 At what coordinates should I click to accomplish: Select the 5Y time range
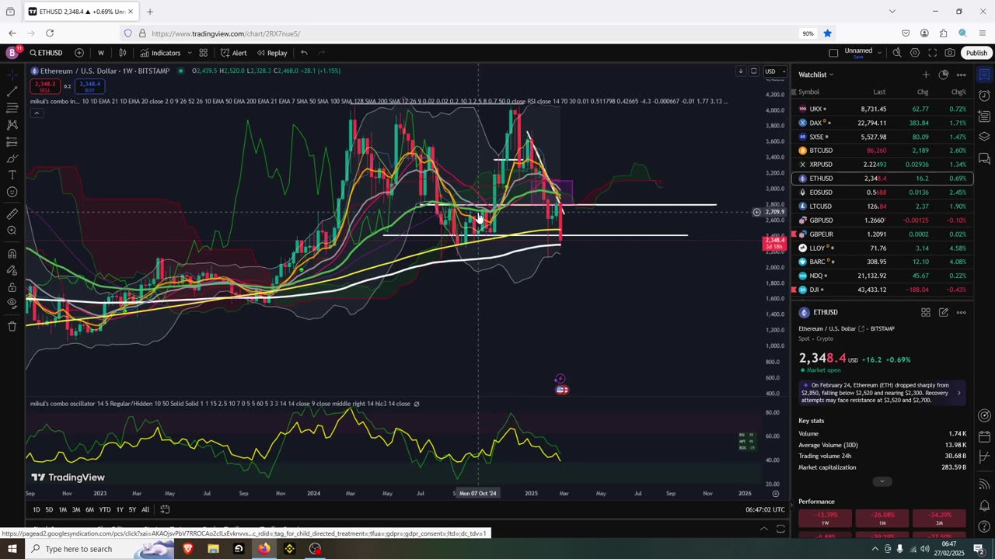pyautogui.click(x=132, y=509)
